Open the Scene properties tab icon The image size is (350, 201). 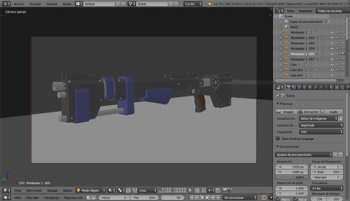click(299, 87)
